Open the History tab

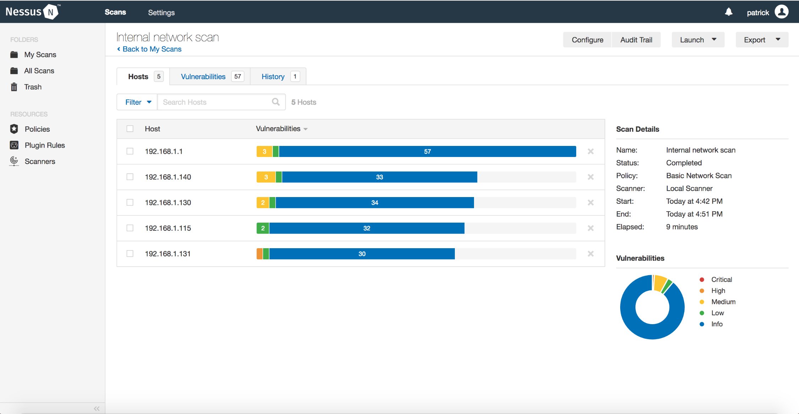pos(273,76)
